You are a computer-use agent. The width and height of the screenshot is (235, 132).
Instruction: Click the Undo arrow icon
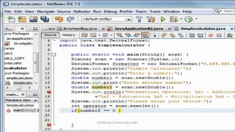(x=59, y=19)
